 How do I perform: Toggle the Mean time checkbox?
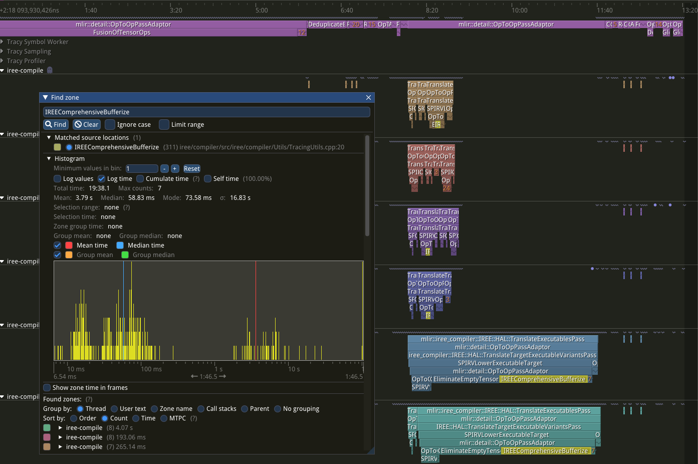tap(57, 245)
